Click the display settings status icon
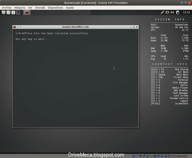Screen dimensions: 192x158 tap(155, 156)
